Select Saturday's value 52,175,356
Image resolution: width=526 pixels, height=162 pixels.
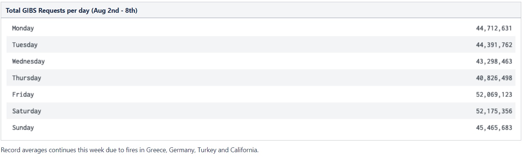tap(494, 111)
